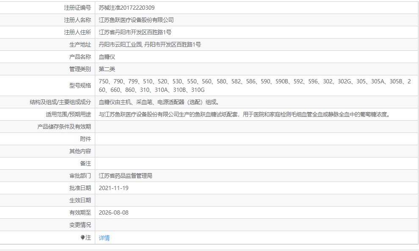Click address 江苏省丹阳市开发区百胜路1号
Screen dimensions: 419x251
pos(135,32)
